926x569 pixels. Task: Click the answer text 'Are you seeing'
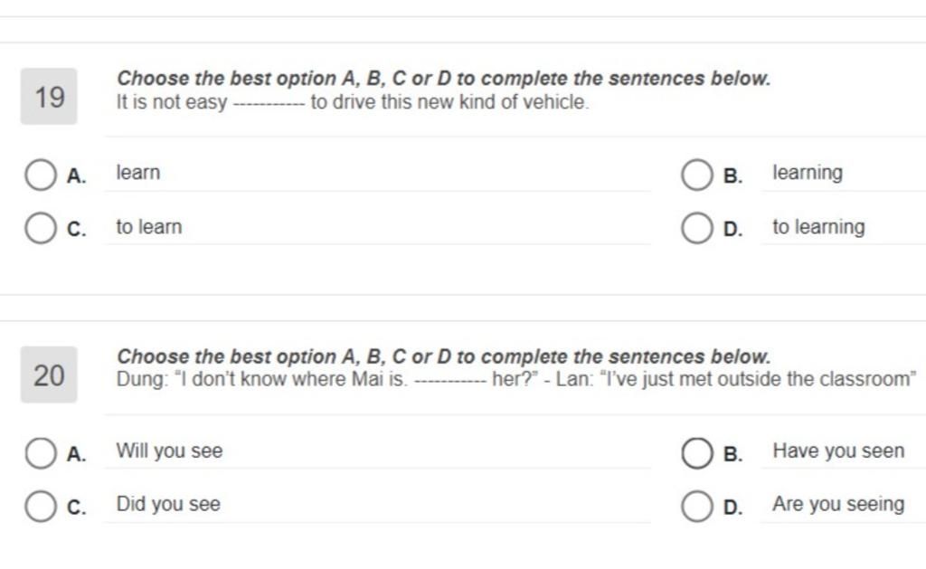(838, 505)
